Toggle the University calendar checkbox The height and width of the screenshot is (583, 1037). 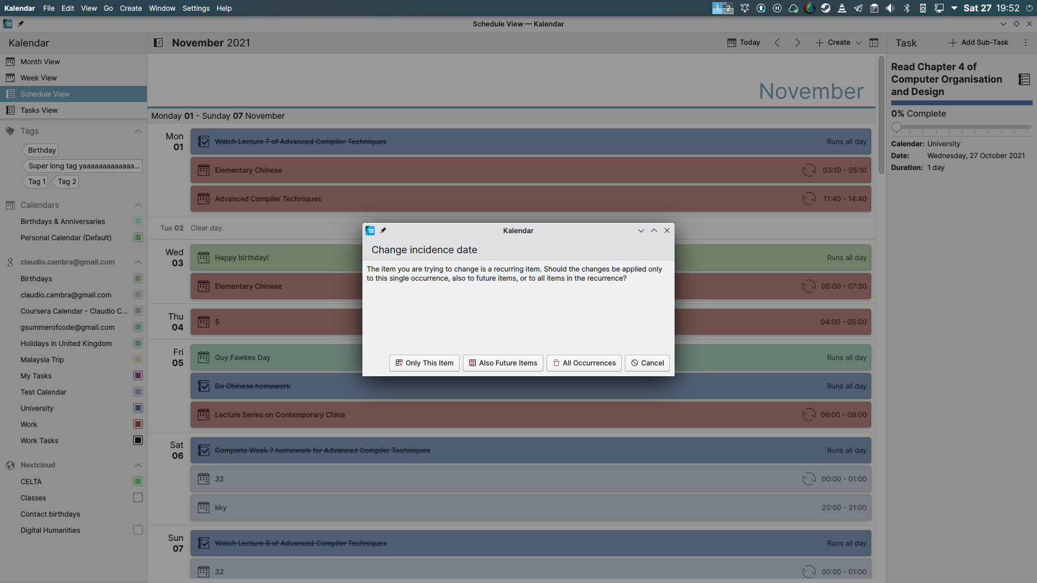pos(138,408)
